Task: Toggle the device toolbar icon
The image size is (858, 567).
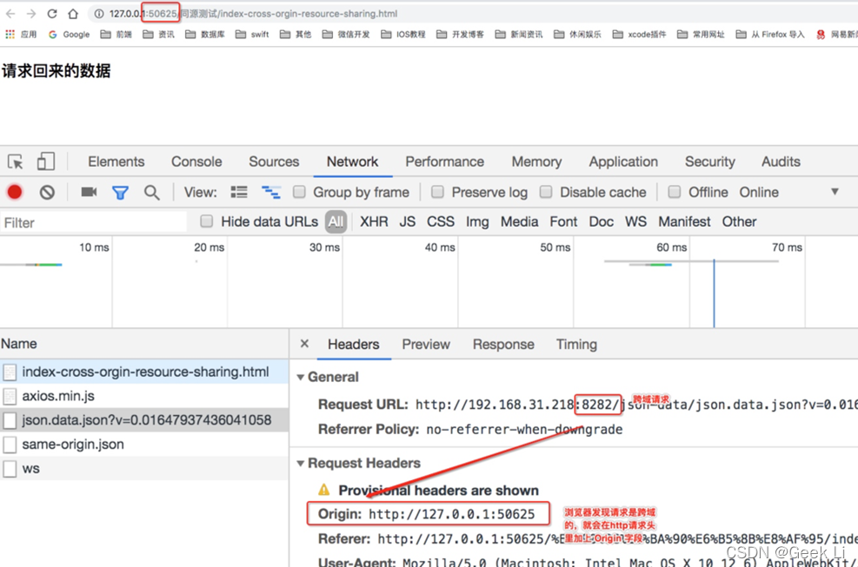Action: pos(45,162)
